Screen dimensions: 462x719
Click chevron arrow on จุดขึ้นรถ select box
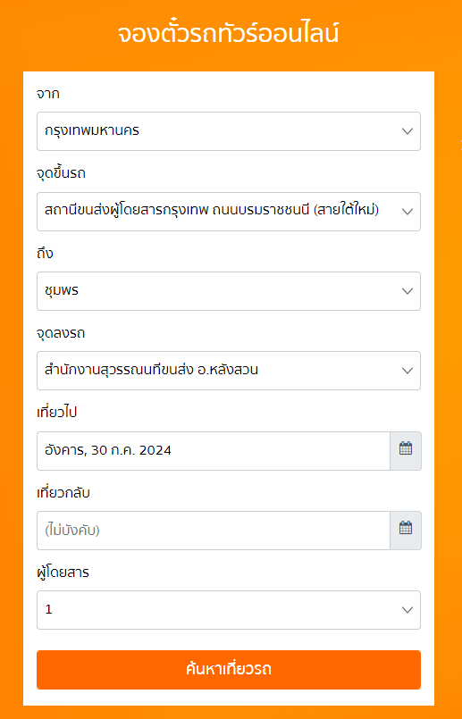(407, 212)
